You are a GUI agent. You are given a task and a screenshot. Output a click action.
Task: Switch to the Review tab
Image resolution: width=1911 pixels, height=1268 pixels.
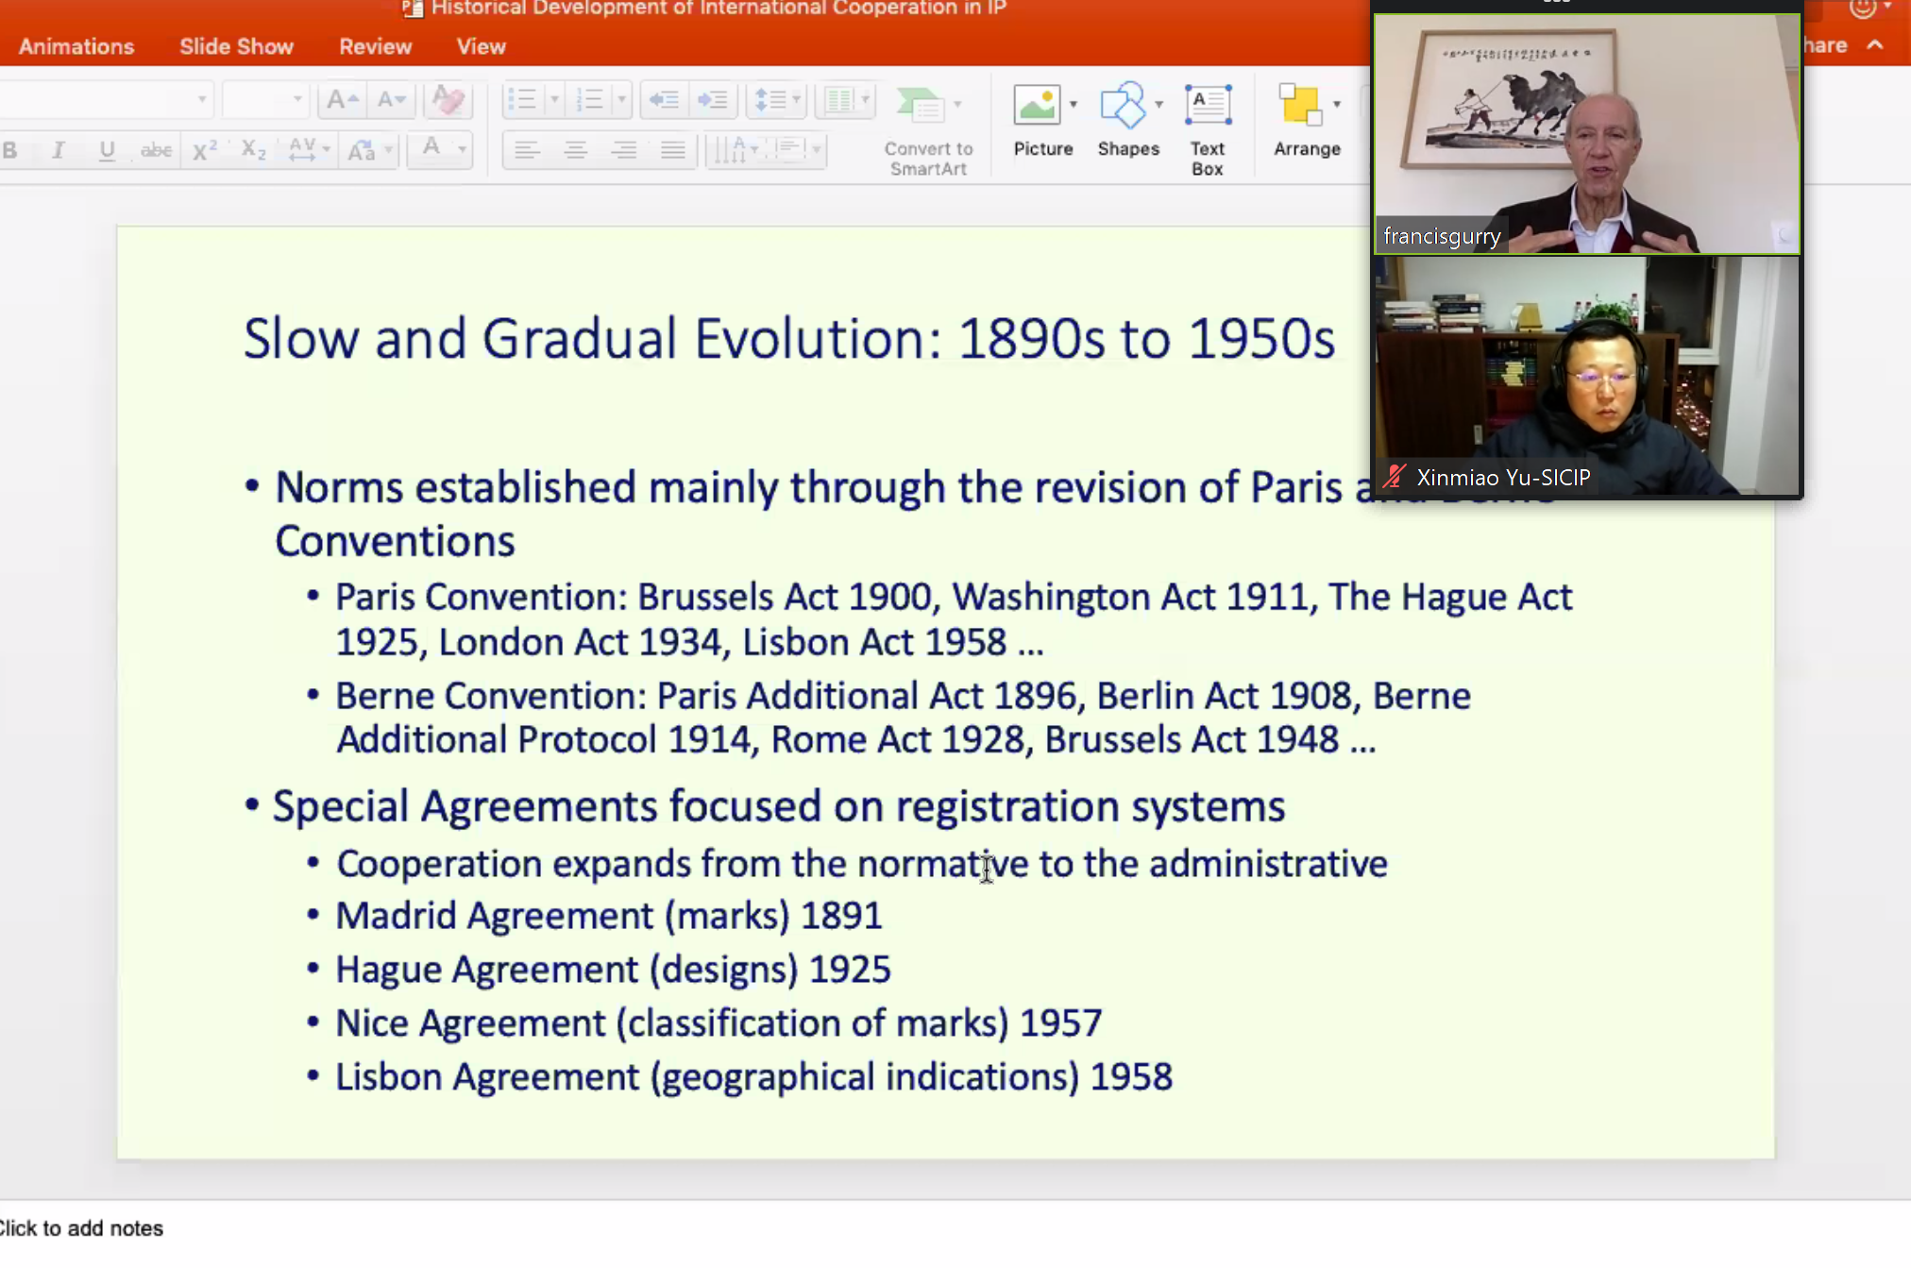375,46
